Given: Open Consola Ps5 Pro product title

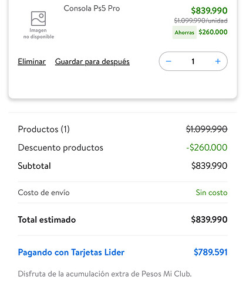Looking at the screenshot, I should pyautogui.click(x=92, y=8).
